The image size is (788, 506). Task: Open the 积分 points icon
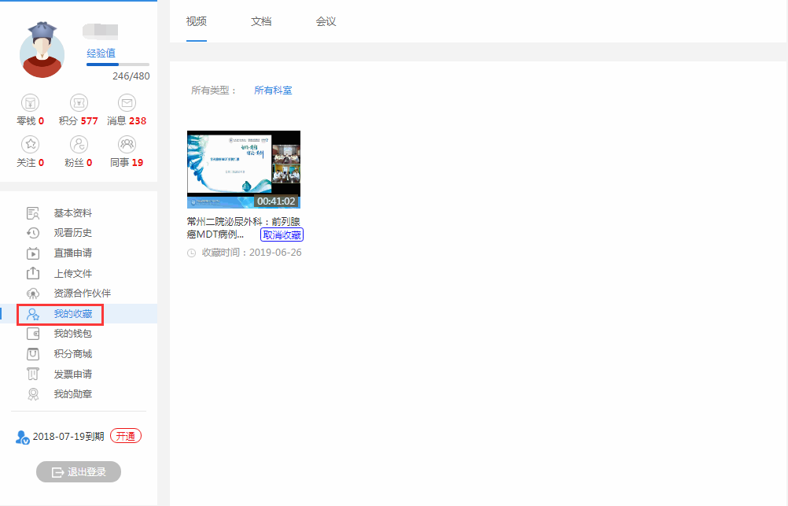[79, 103]
